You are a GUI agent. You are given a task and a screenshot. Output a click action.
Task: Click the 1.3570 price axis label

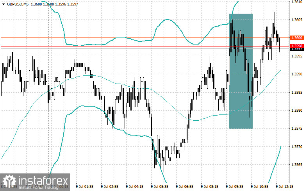[297, 146]
